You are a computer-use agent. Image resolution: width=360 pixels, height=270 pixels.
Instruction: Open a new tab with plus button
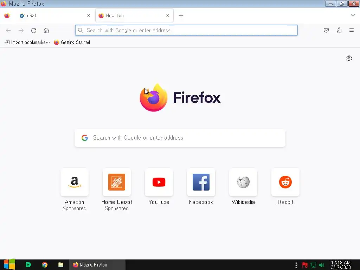181,15
